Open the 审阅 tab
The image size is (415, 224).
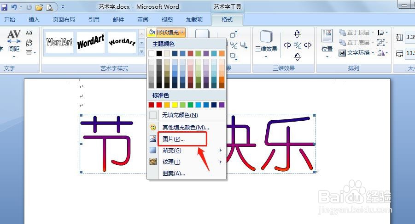(143, 20)
